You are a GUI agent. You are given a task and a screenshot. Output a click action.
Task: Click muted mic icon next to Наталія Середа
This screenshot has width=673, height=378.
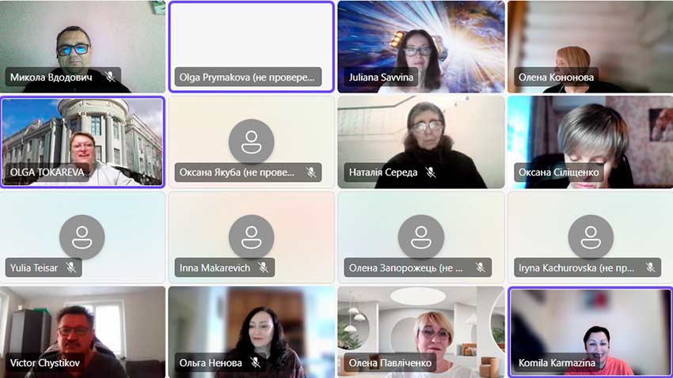tap(430, 172)
